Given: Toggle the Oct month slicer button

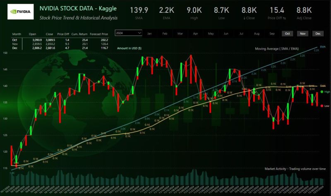Looking at the screenshot, I should [287, 33].
